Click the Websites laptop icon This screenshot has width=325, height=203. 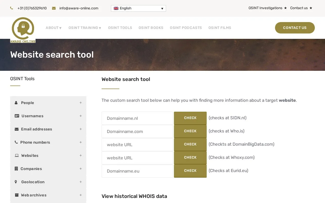pyautogui.click(x=17, y=156)
